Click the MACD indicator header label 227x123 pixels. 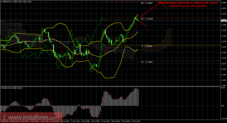[x=12, y=88]
